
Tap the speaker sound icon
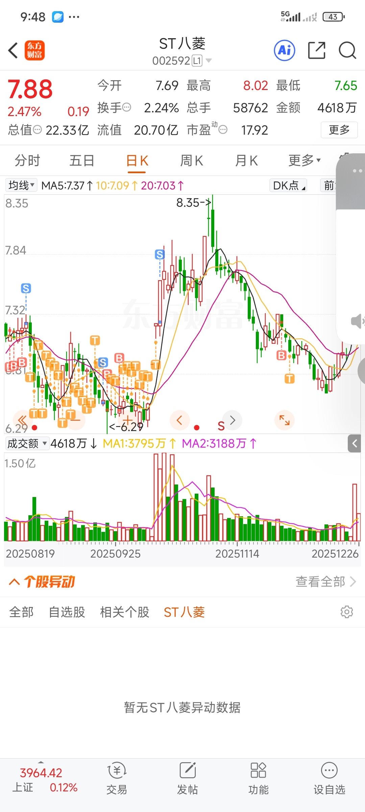tap(357, 321)
